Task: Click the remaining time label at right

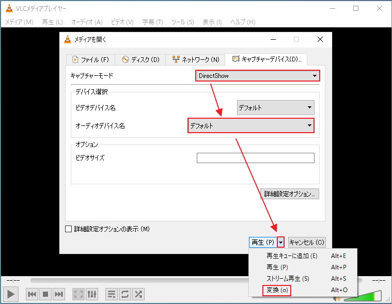Action: (379, 281)
